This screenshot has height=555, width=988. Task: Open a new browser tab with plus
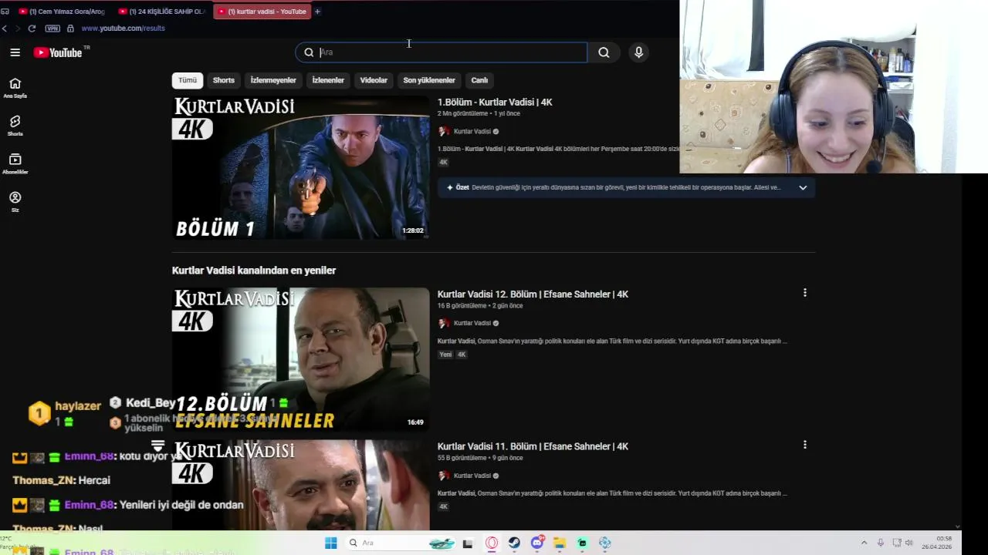point(317,12)
